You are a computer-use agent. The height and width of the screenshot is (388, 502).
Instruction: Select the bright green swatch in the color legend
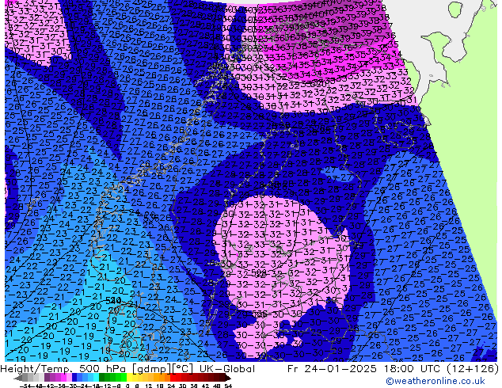click(x=124, y=378)
